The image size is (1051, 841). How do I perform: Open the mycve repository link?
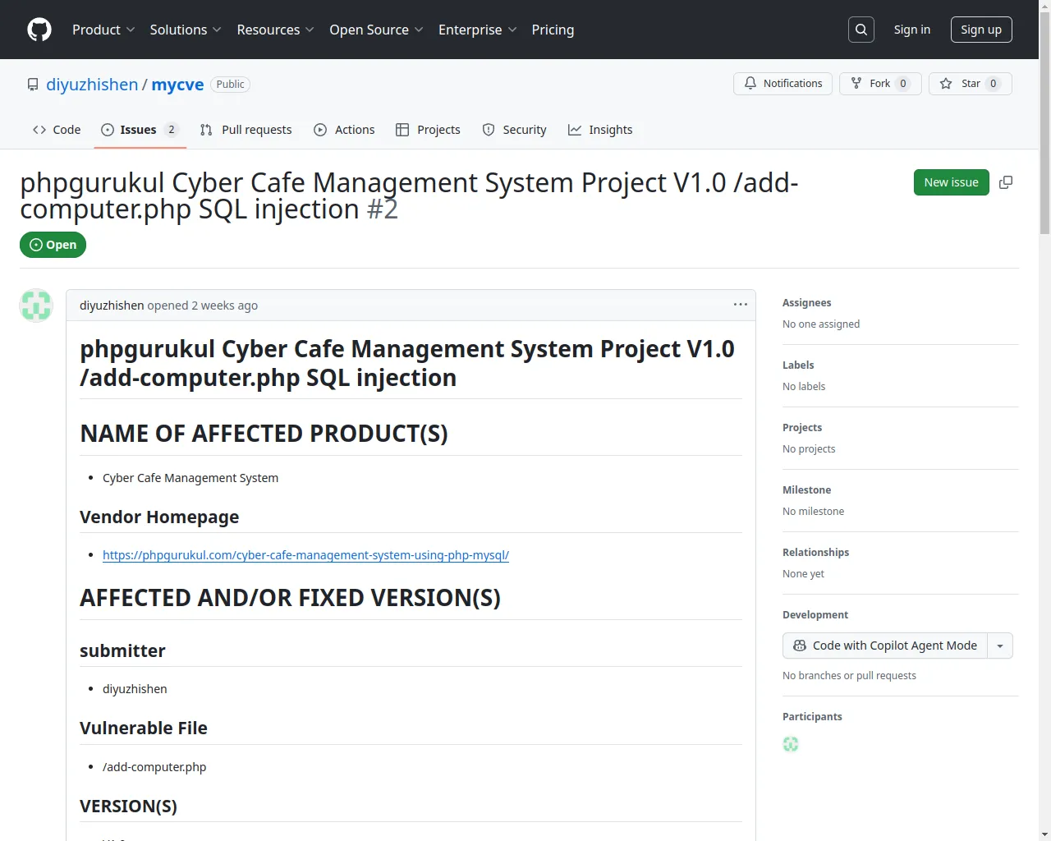(x=177, y=85)
